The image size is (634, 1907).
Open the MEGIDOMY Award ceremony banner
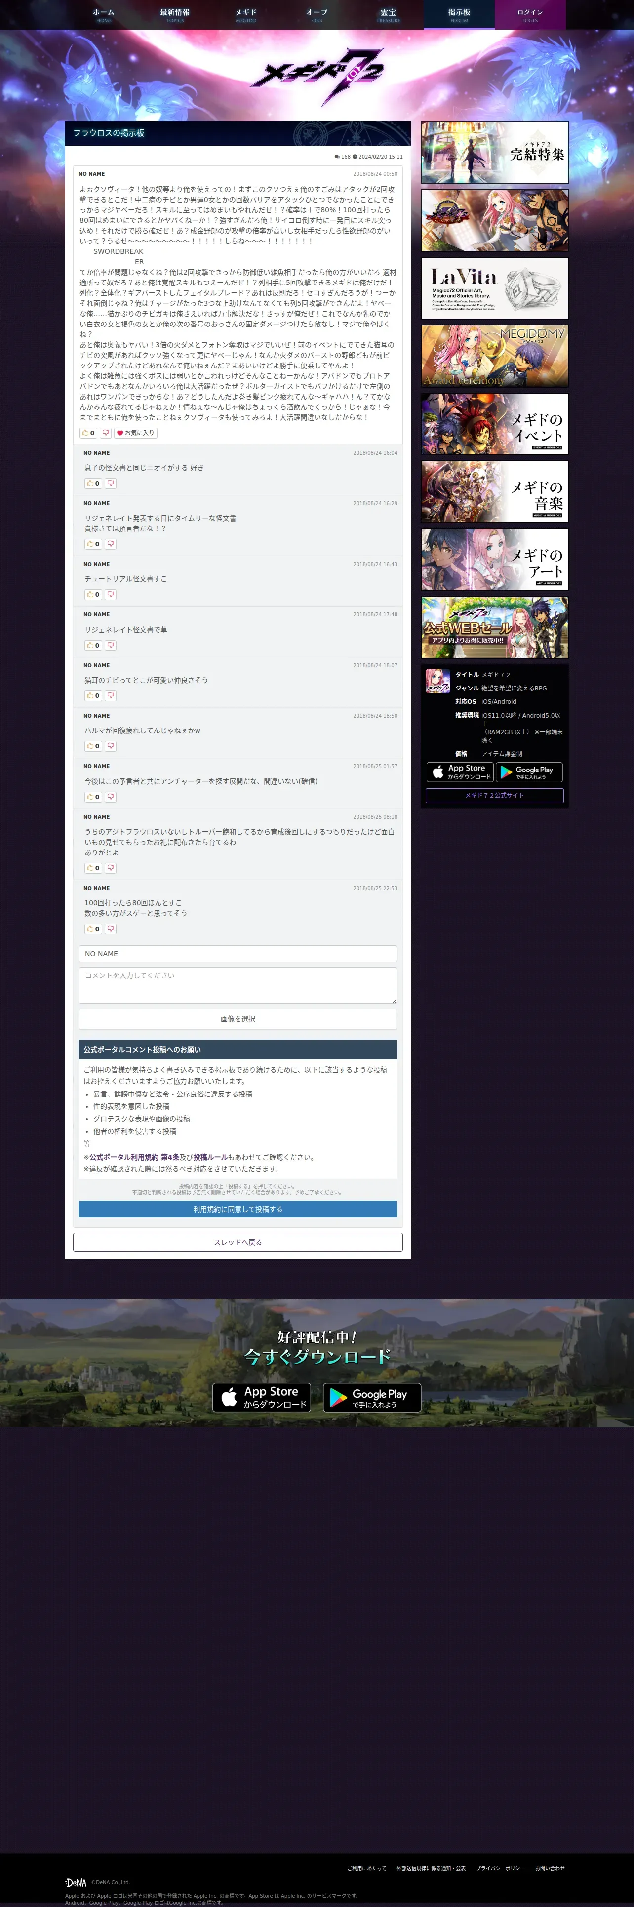click(494, 356)
